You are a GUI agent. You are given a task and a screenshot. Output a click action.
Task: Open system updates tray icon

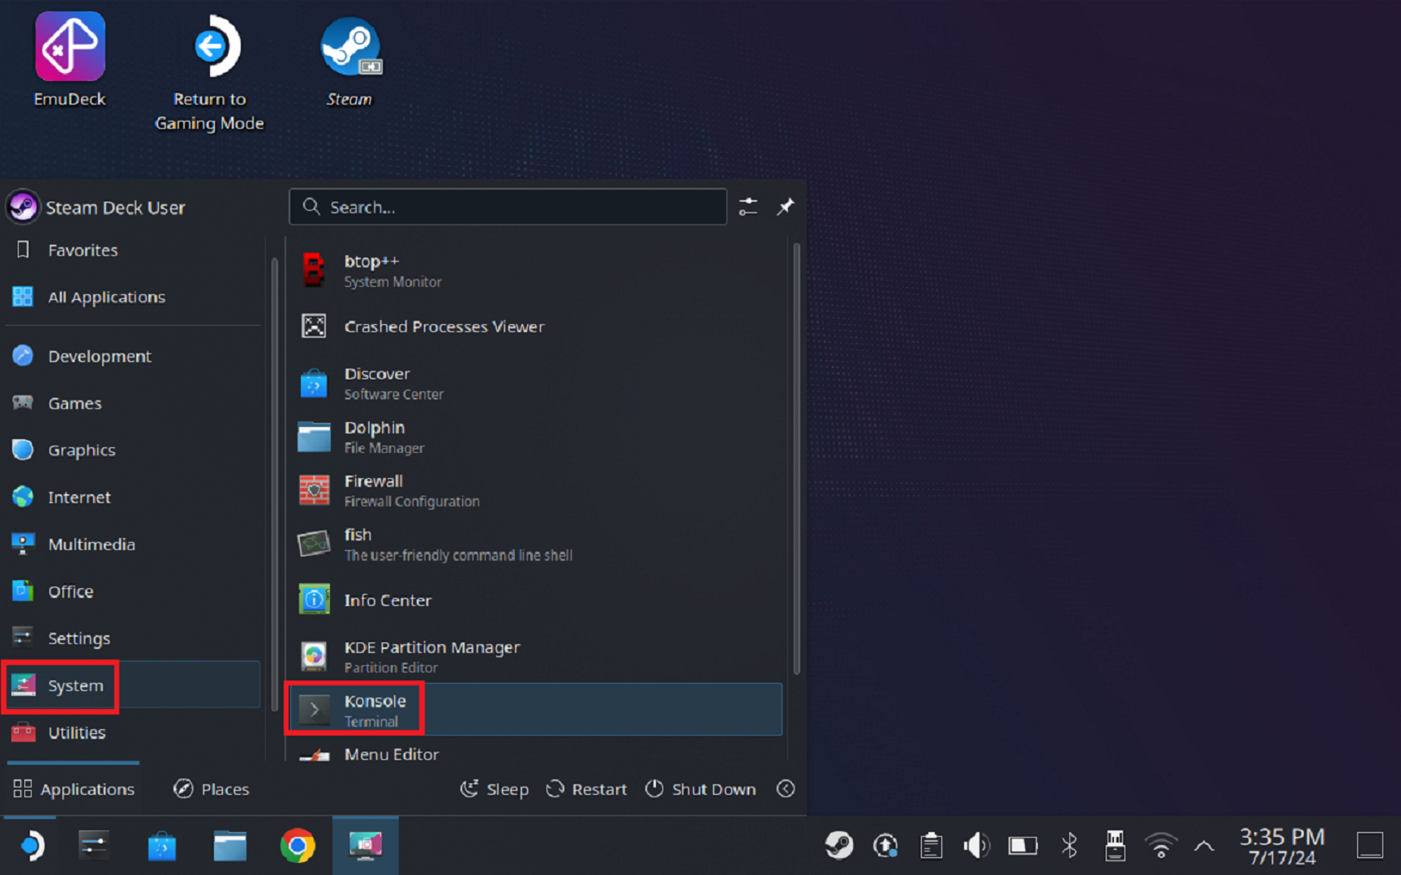(x=885, y=846)
